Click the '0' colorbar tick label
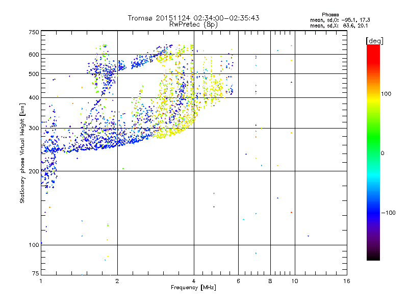Viewport: 408px width, 306px height. [x=382, y=154]
